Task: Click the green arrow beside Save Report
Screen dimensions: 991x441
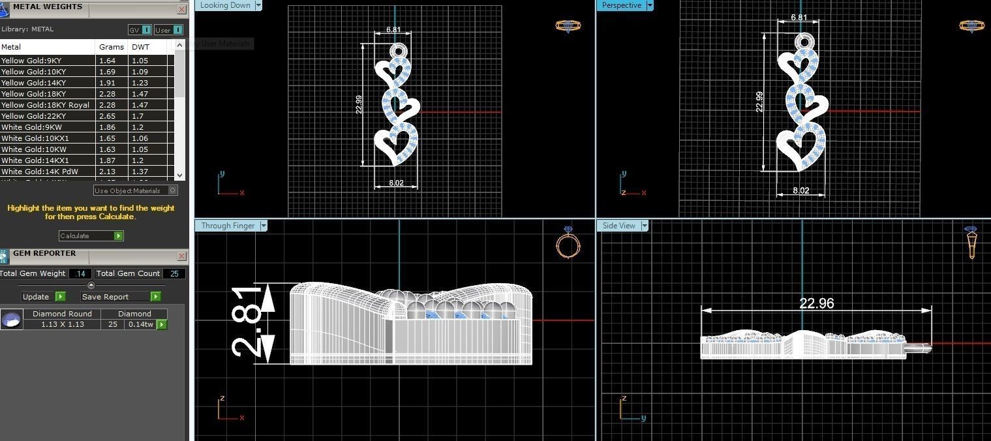Action: tap(155, 297)
